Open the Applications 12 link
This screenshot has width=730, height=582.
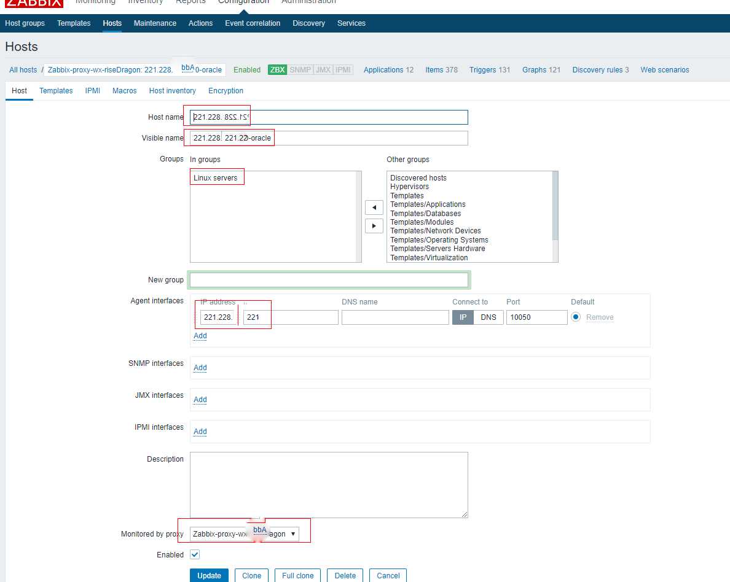(x=388, y=70)
